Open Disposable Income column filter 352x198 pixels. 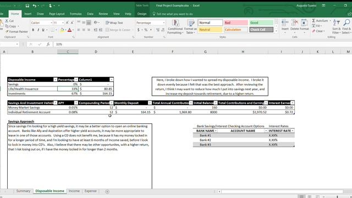[x=55, y=80]
